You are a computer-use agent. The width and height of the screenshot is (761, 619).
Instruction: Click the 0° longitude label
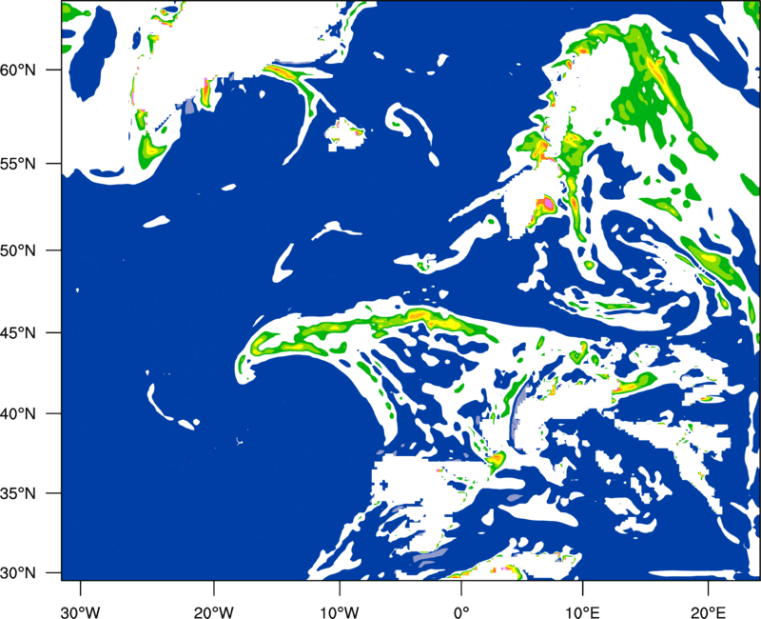click(x=461, y=612)
